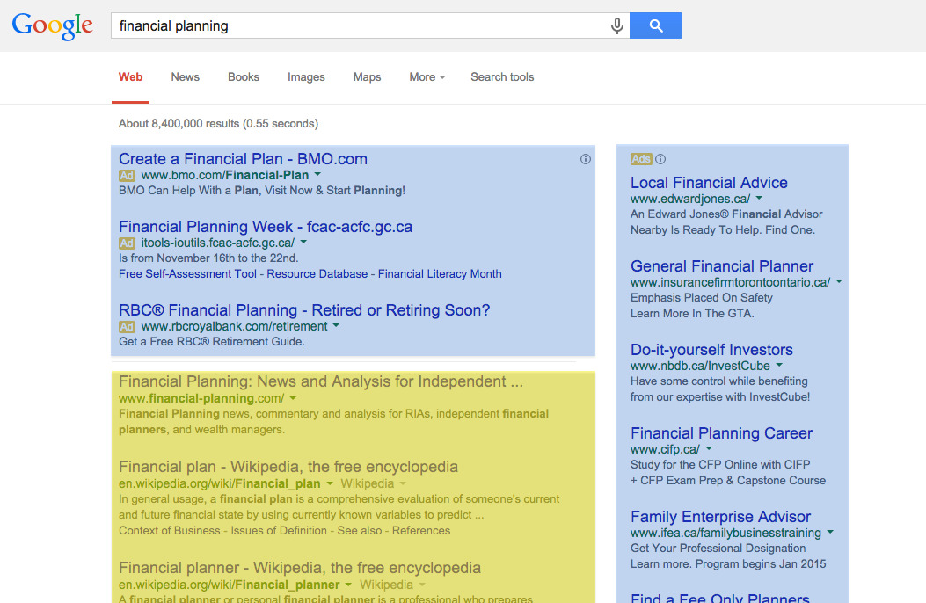Click the Google logo
The height and width of the screenshot is (603, 926).
52,26
